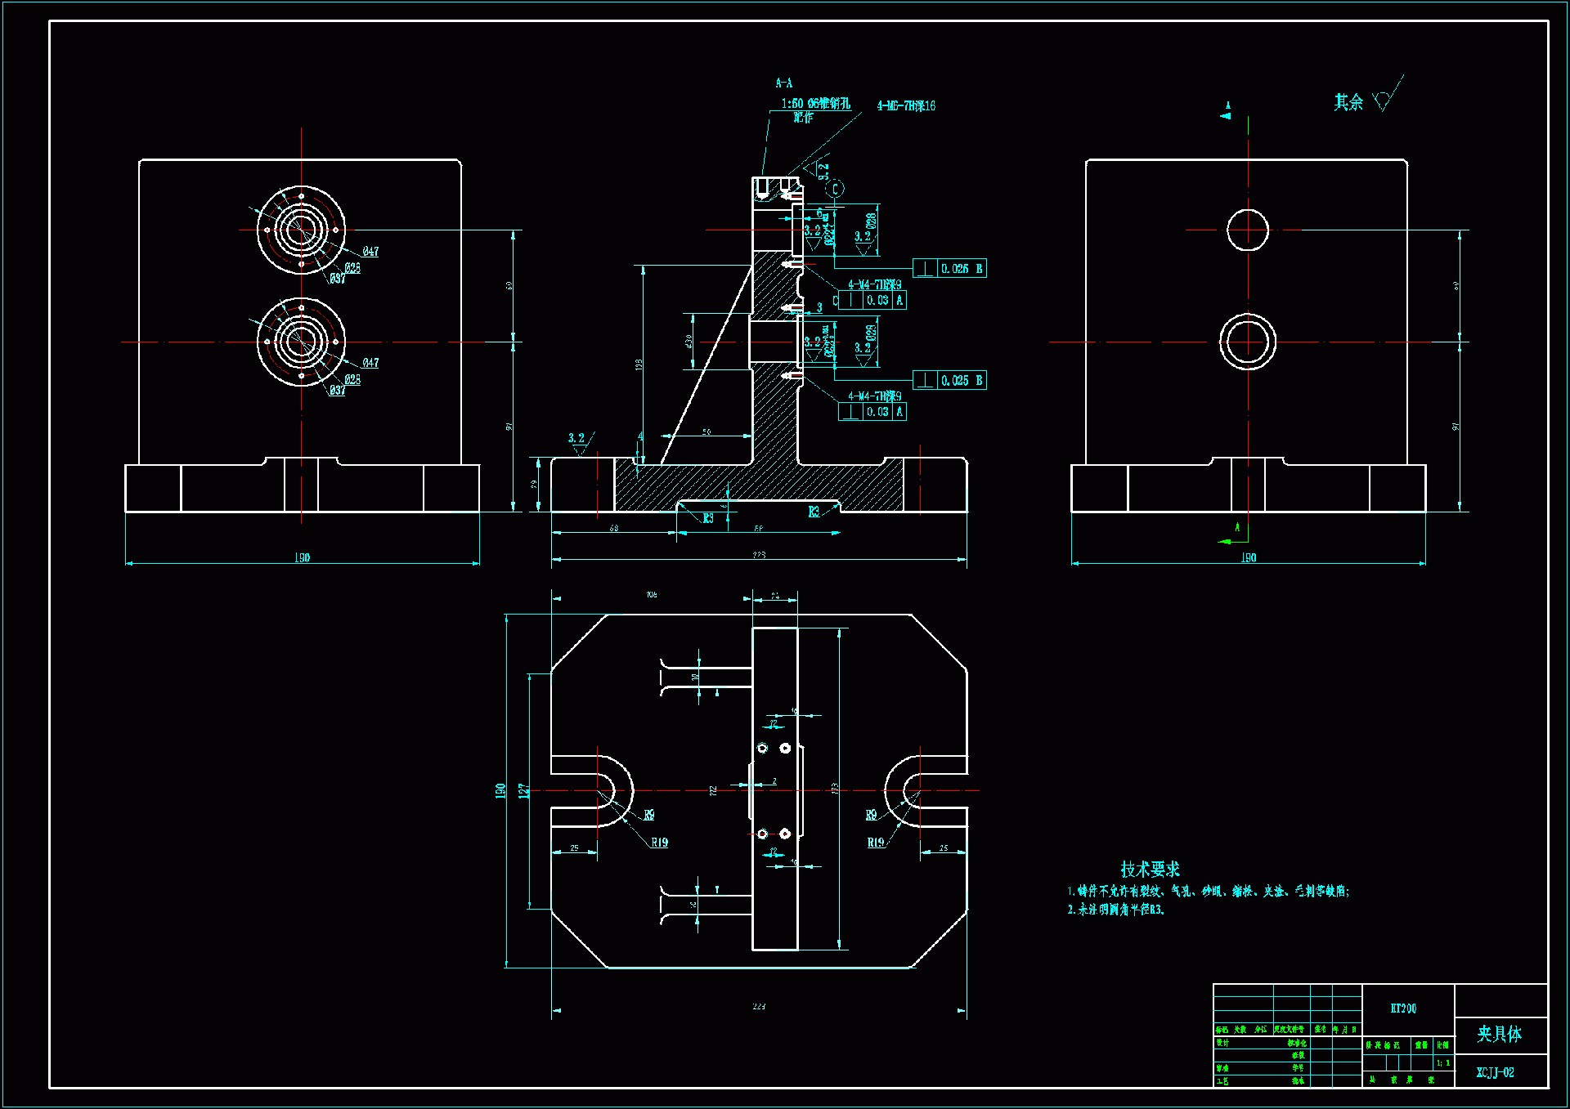Select the HT200 material cell
Screen dimensions: 1570x1109
coord(1403,1008)
